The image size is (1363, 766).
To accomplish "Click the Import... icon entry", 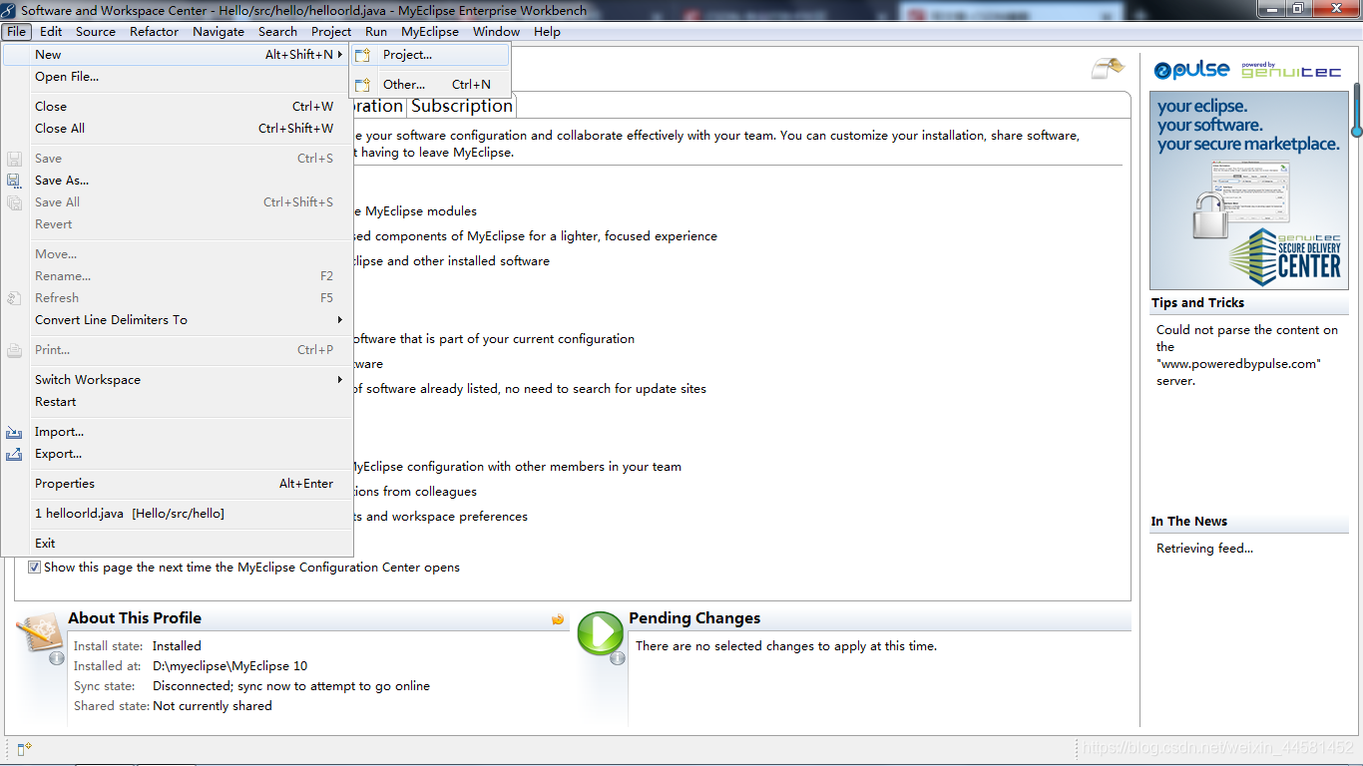I will point(177,432).
